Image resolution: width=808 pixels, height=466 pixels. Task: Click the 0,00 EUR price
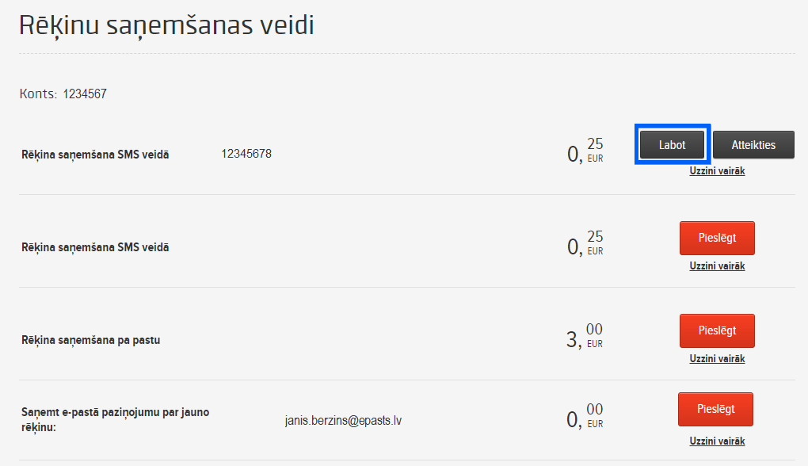coord(585,417)
